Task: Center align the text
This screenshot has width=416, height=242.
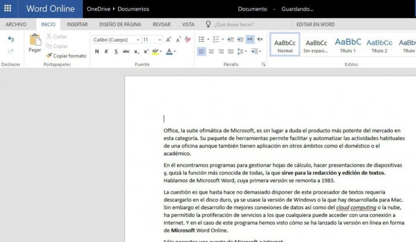Action: [211, 51]
